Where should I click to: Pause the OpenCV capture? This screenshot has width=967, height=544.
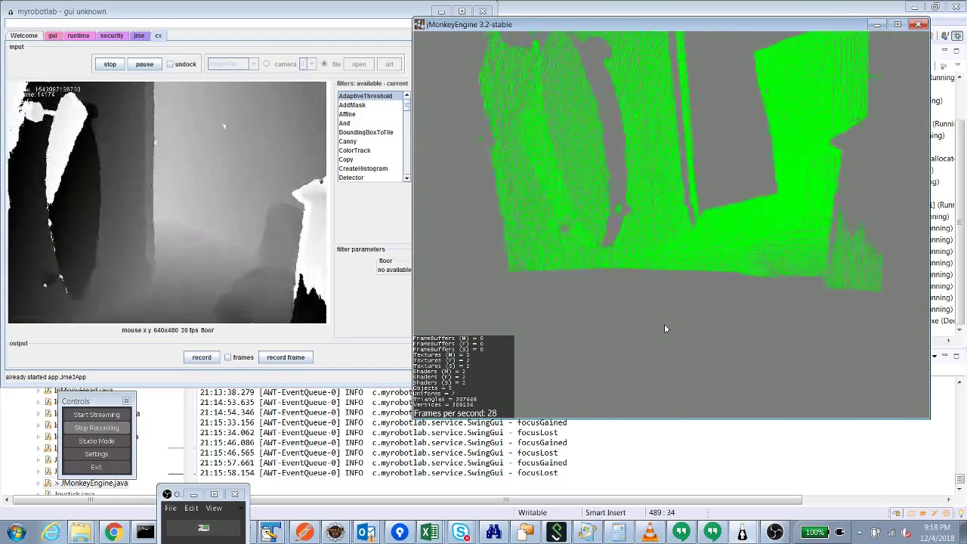[x=144, y=64]
